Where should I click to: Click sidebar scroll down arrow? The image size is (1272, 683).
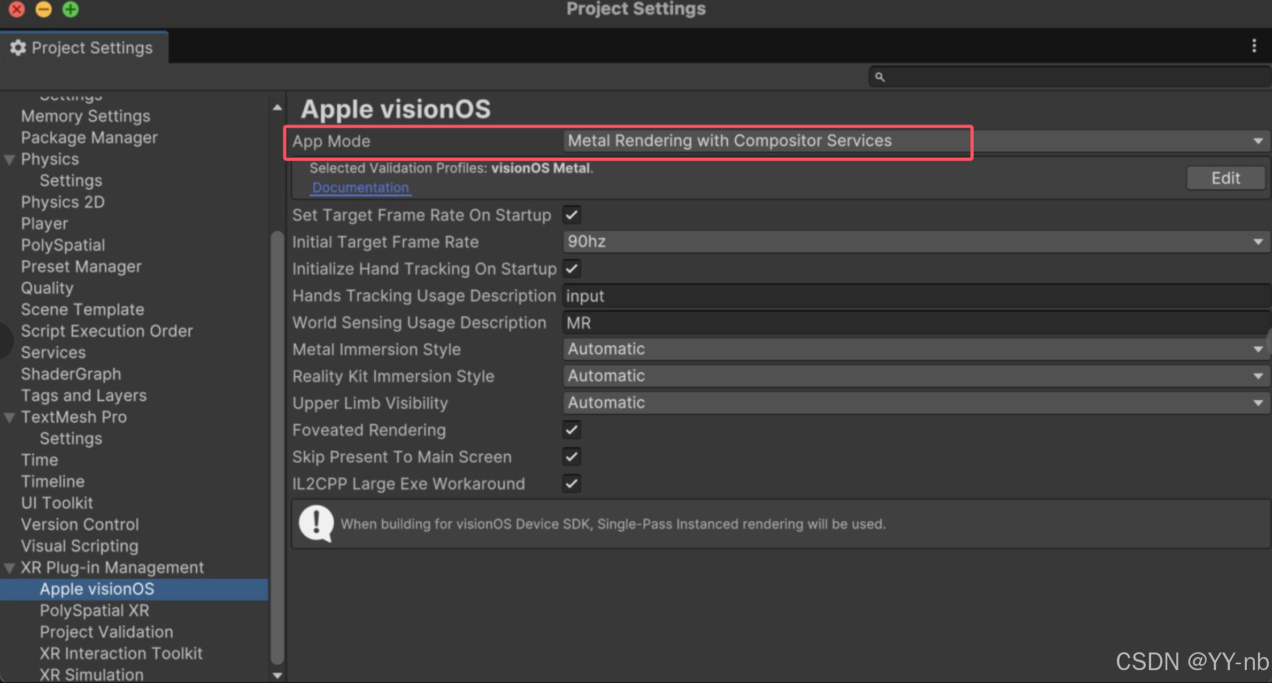(277, 676)
